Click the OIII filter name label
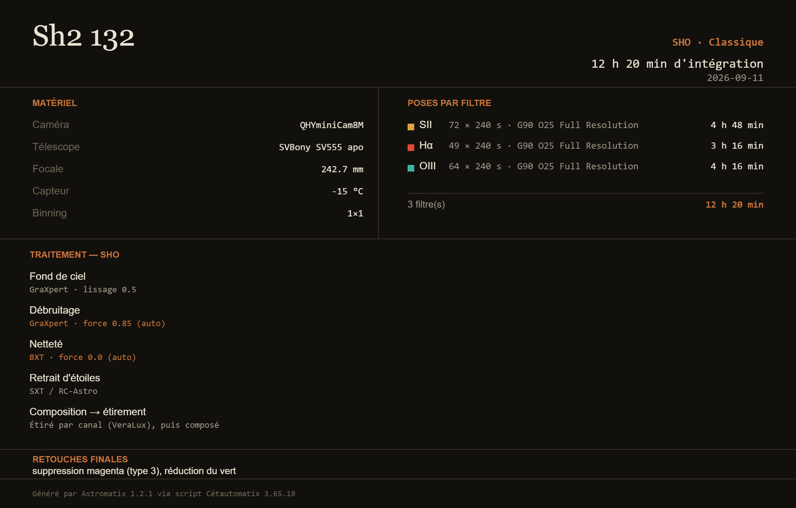This screenshot has width=796, height=508. [x=427, y=166]
